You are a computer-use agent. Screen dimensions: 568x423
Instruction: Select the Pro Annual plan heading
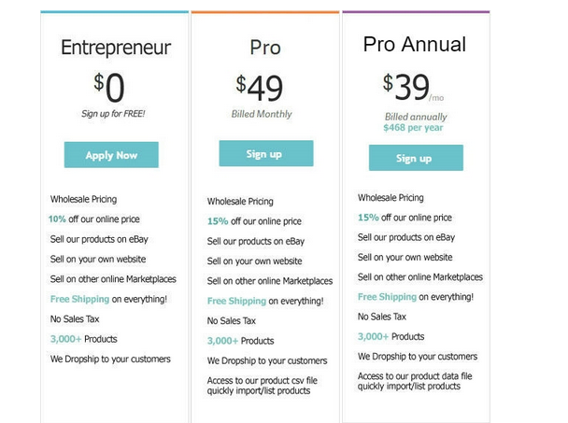415,44
